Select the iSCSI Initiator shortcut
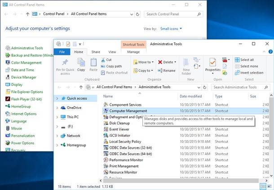Screen dimensions: 274x190 click(x=119, y=135)
